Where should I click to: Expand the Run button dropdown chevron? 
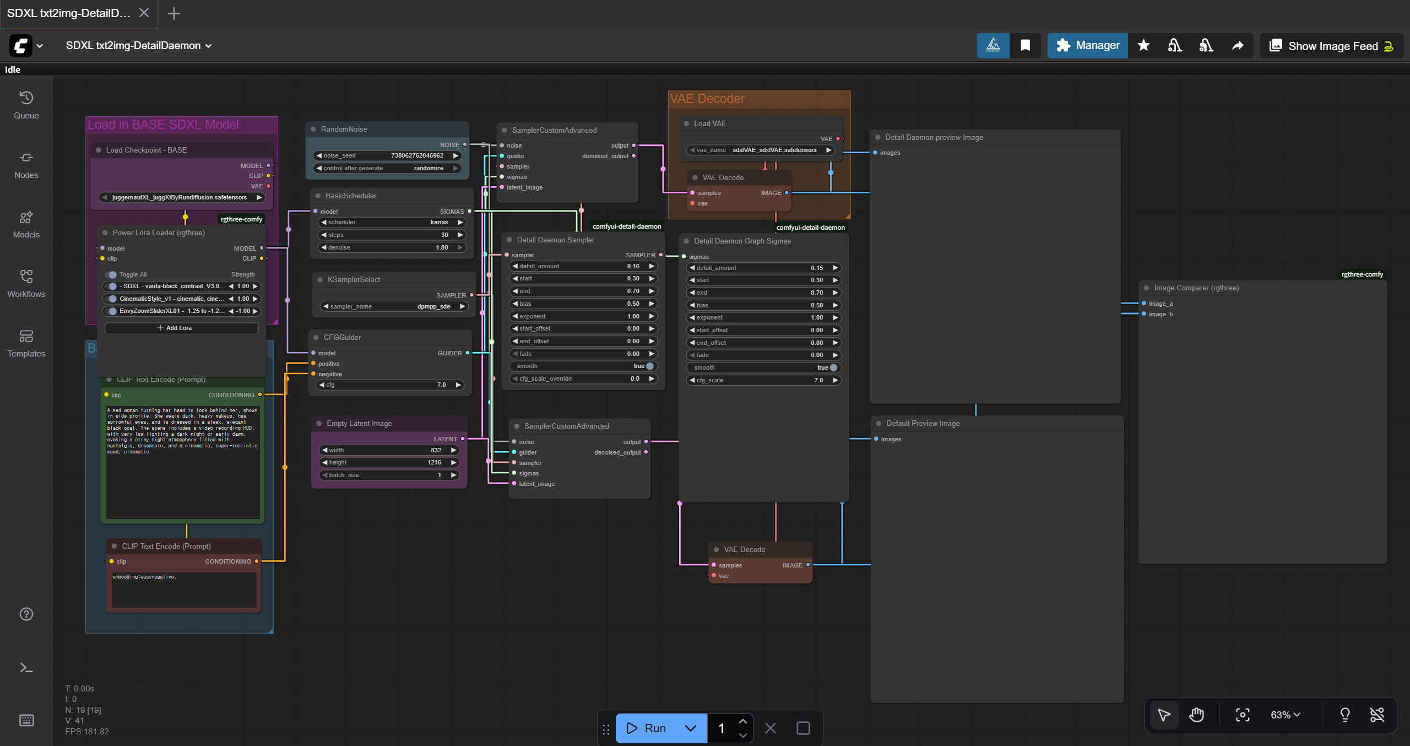[x=690, y=728]
